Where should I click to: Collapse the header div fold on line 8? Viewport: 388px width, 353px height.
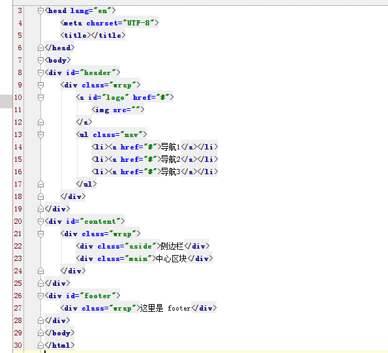41,72
